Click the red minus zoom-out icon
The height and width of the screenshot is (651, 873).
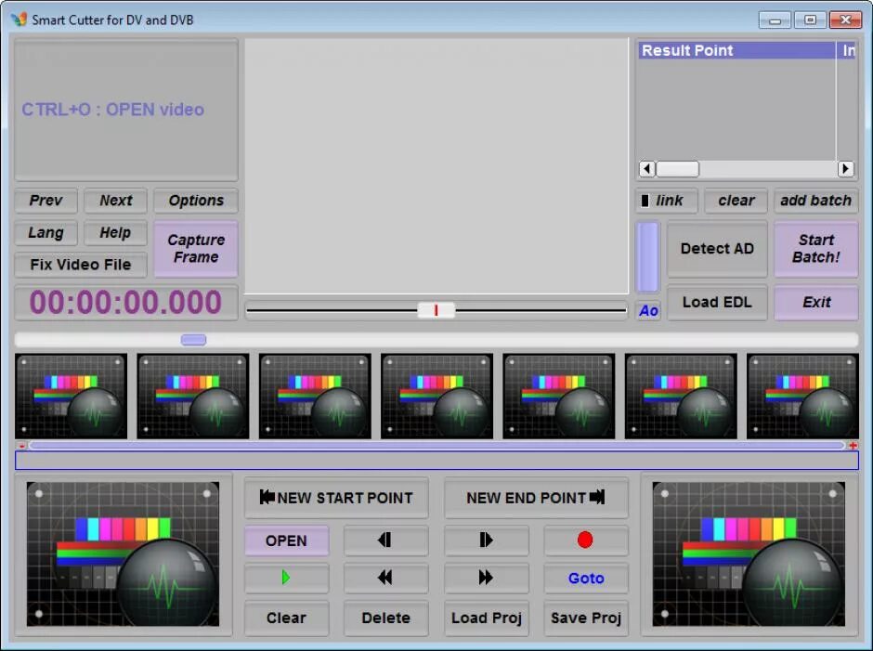pos(21,446)
